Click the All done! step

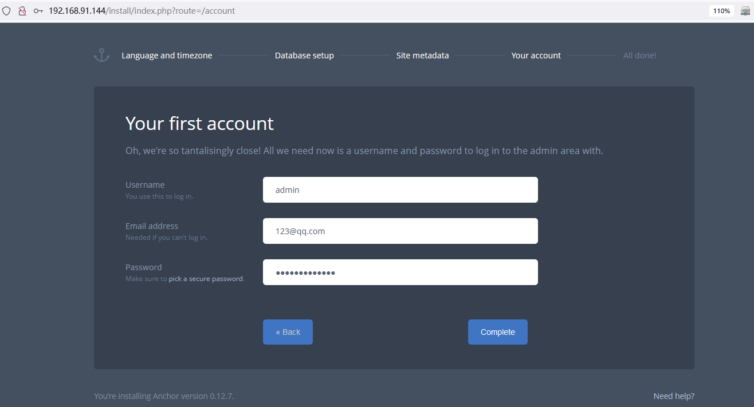tap(640, 56)
